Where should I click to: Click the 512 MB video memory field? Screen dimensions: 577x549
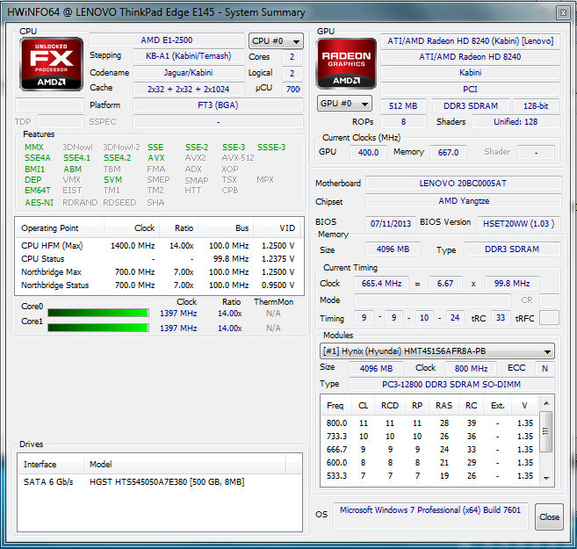point(403,106)
